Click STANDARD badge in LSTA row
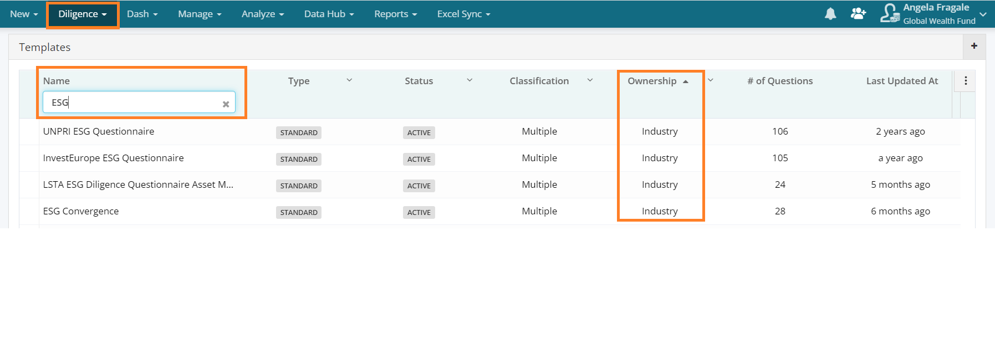995x359 pixels. pyautogui.click(x=299, y=186)
